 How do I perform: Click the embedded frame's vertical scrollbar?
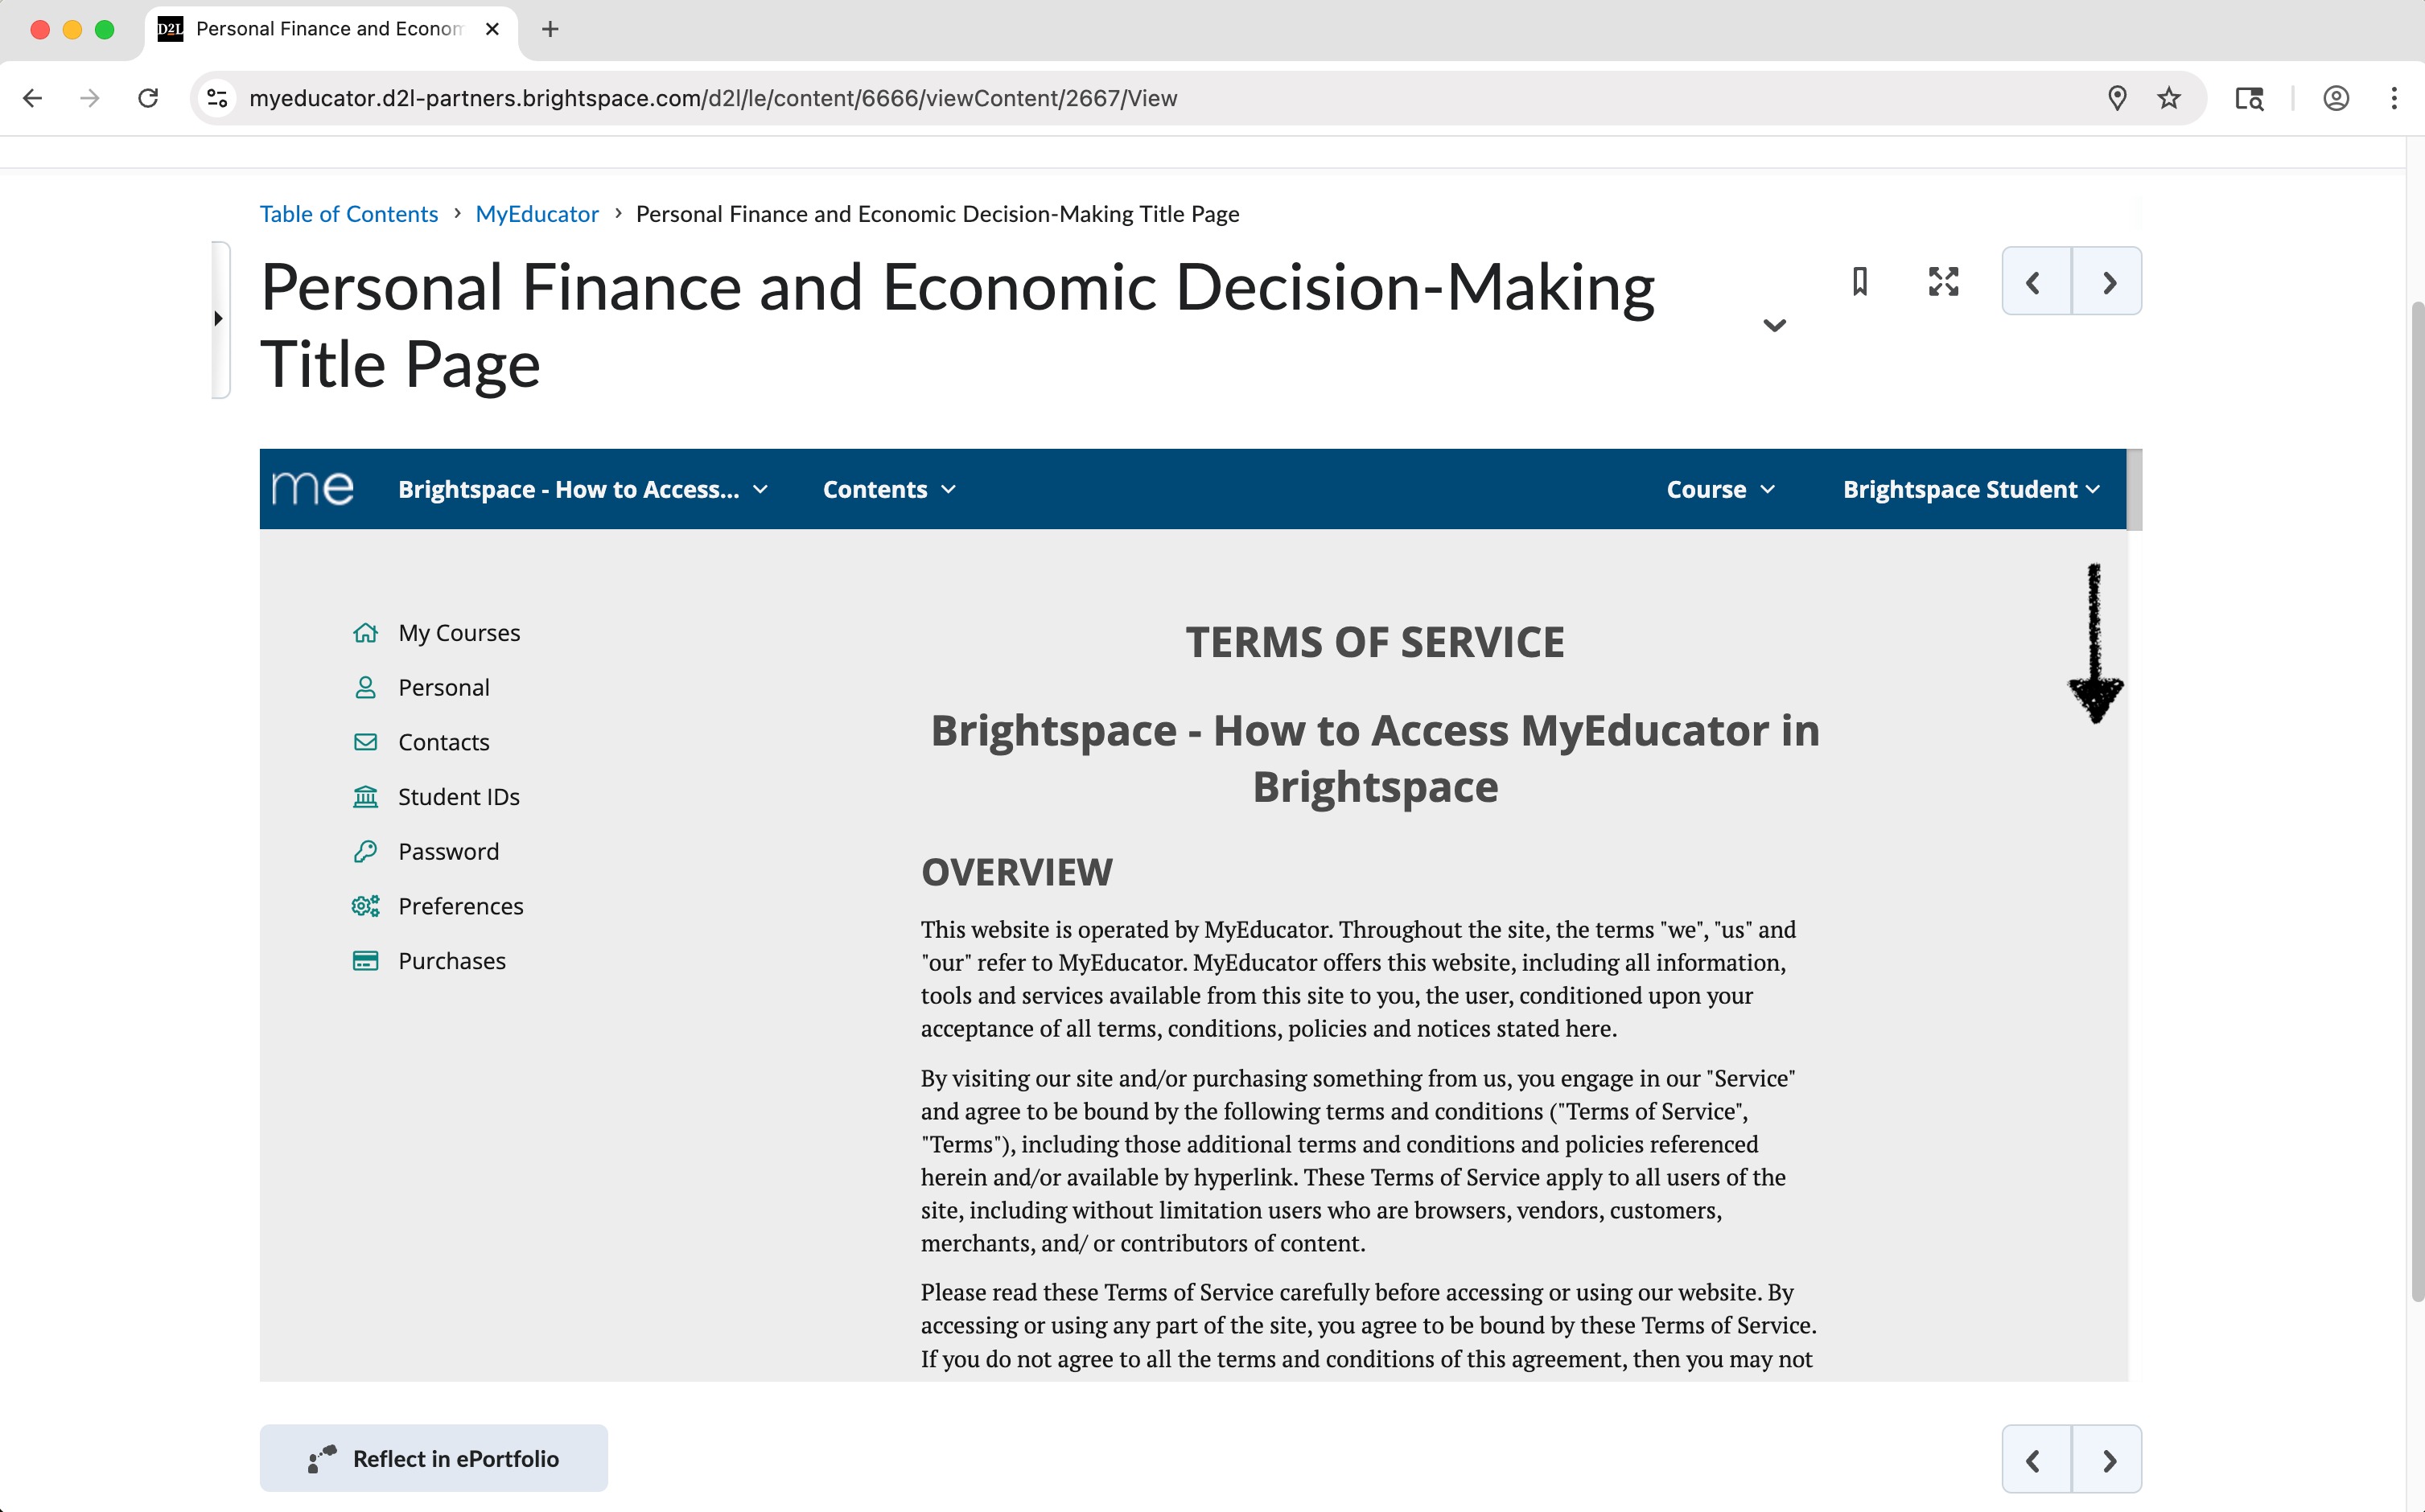(2134, 490)
